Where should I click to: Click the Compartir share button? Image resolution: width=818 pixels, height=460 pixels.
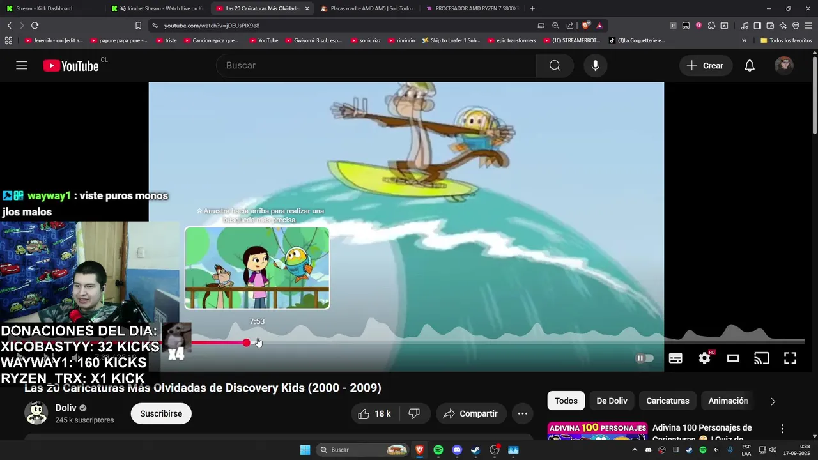point(470,413)
